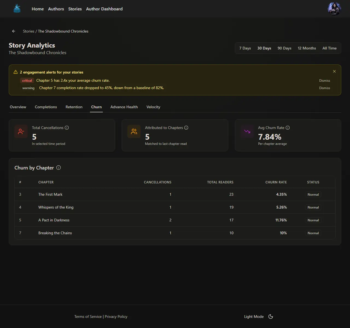Screen dimensions: 350x328
Task: Select the 7 Days time range
Action: 245,48
